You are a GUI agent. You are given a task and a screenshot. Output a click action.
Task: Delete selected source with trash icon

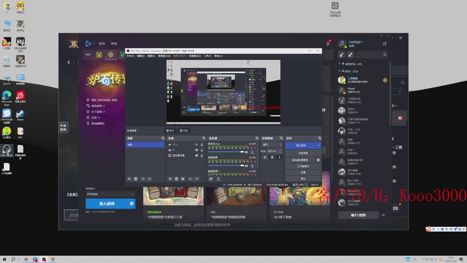[x=176, y=179]
